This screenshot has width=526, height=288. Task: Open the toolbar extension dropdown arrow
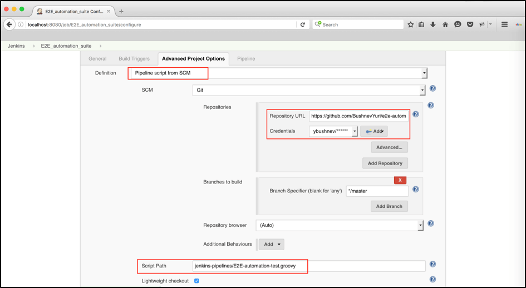pos(490,24)
